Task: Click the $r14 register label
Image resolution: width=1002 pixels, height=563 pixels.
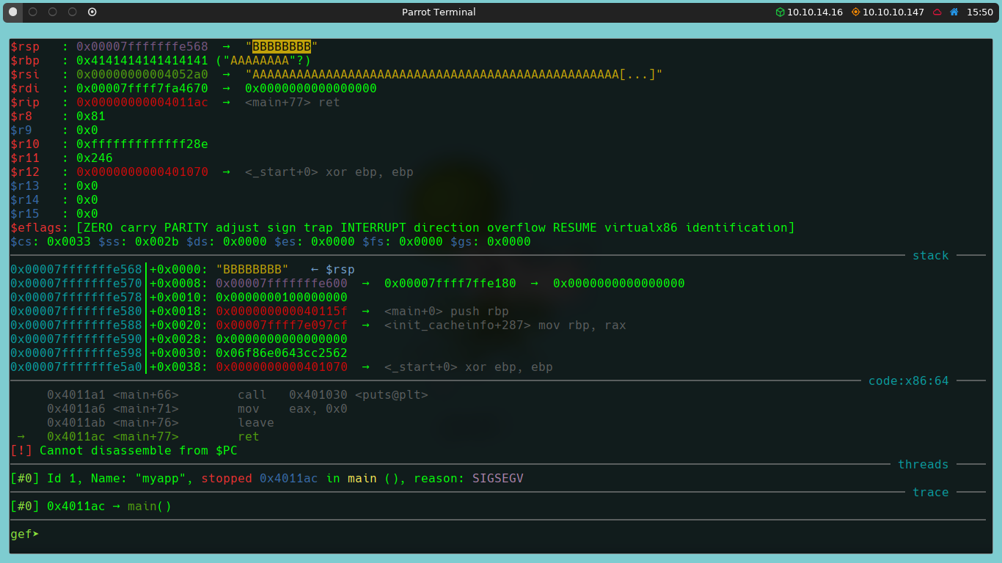Action: click(25, 200)
